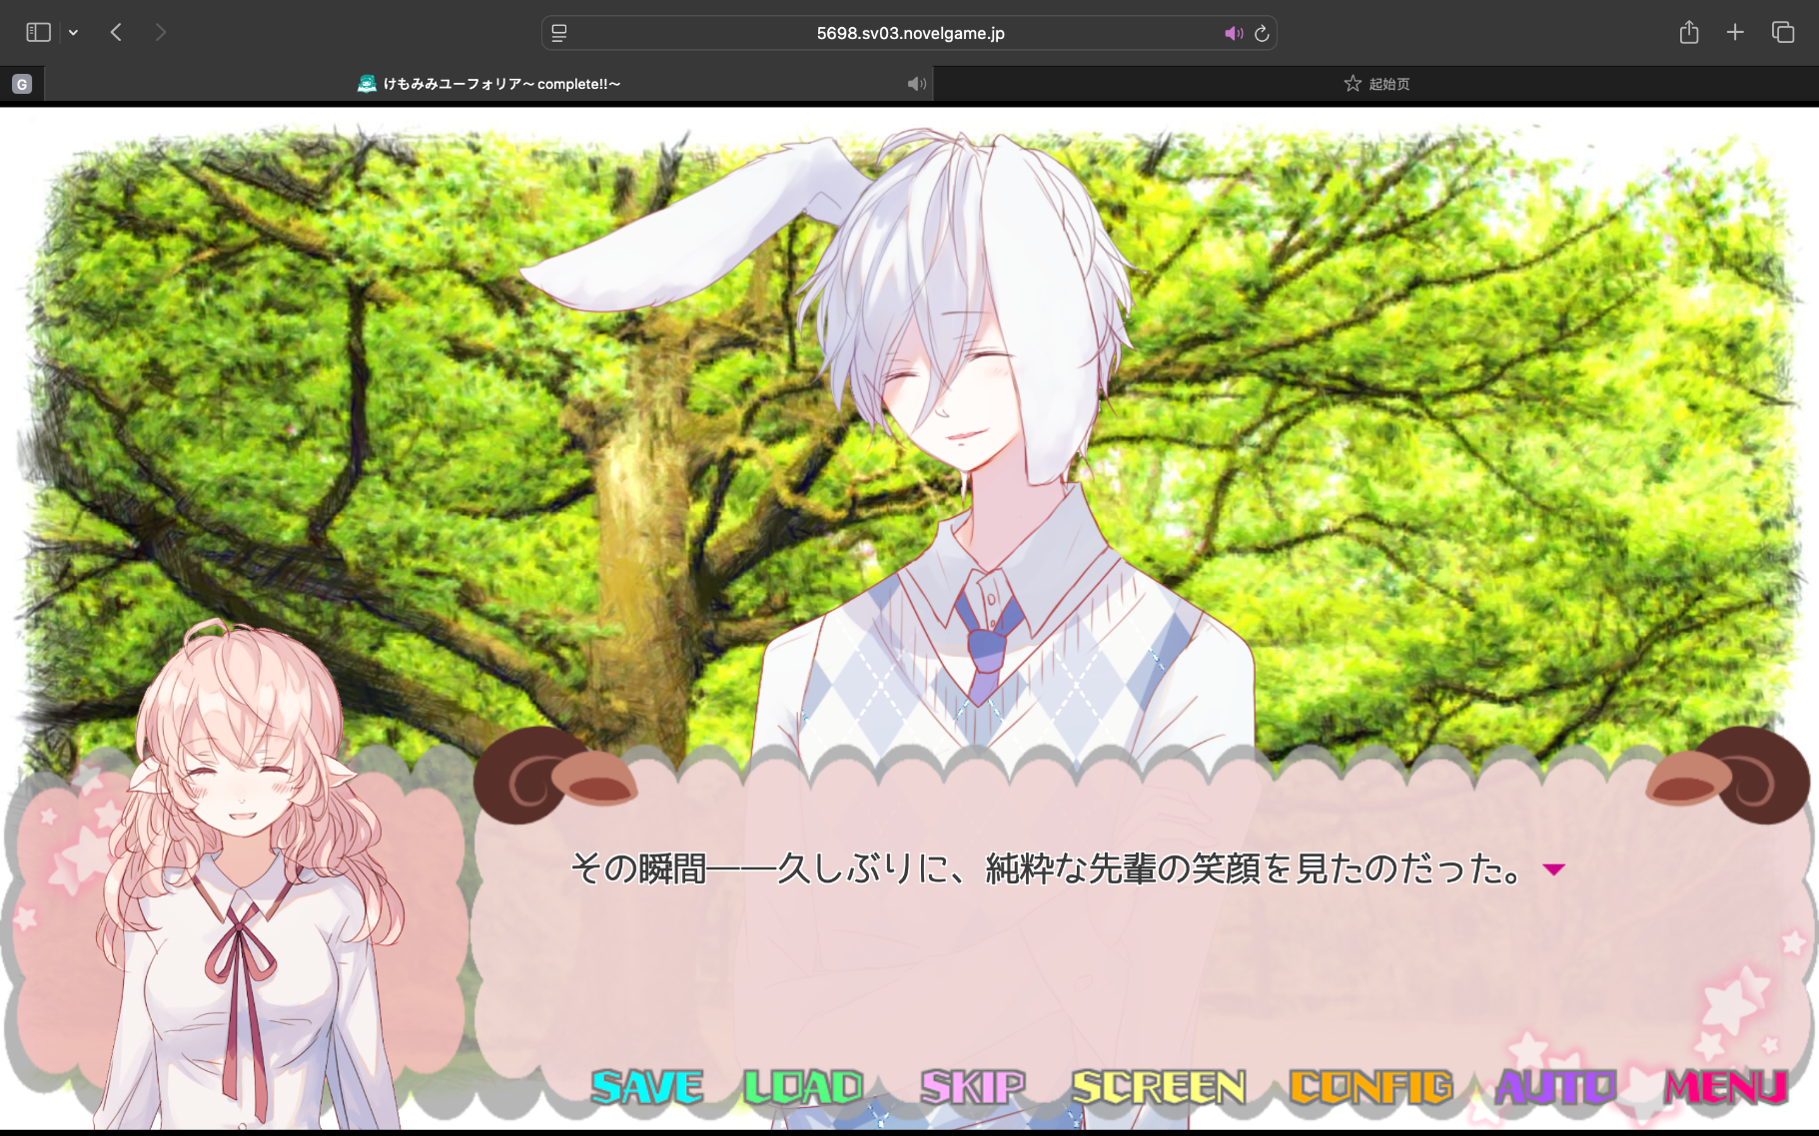
Task: Open the pinned G tab
Action: (22, 84)
